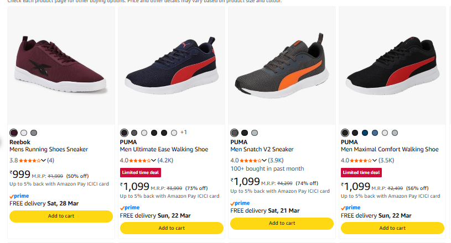Add the Reebok Running Shoes to cart
Viewport: 451px width, 243px height.
[61, 216]
